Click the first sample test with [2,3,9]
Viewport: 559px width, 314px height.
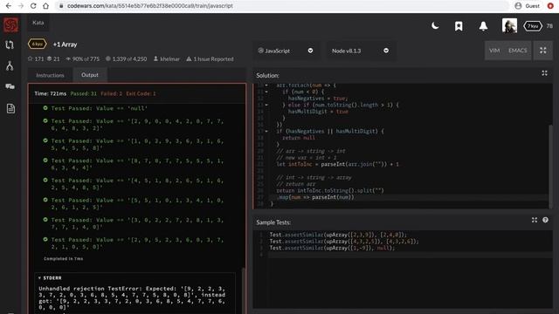tap(338, 235)
